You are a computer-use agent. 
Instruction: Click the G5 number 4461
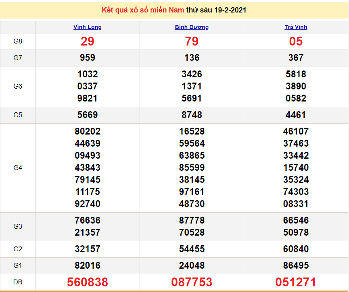296,115
